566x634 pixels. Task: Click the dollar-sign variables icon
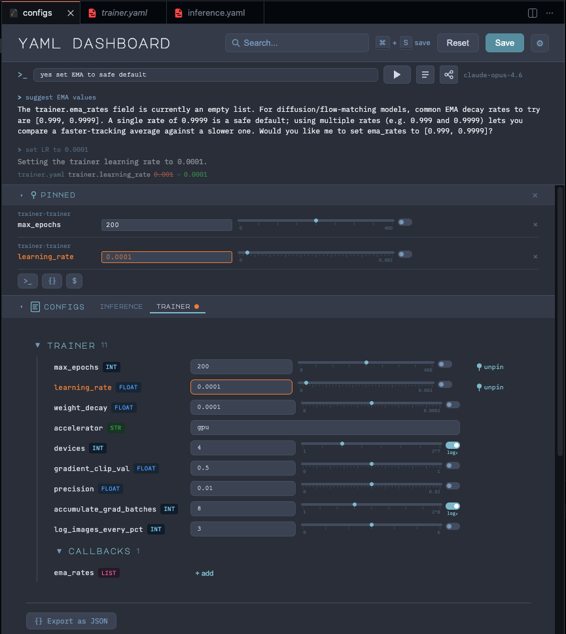(74, 281)
